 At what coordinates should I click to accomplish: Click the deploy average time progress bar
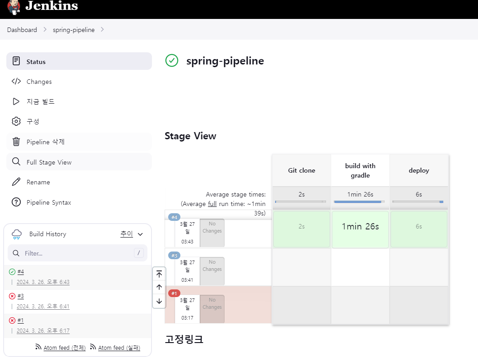click(418, 201)
